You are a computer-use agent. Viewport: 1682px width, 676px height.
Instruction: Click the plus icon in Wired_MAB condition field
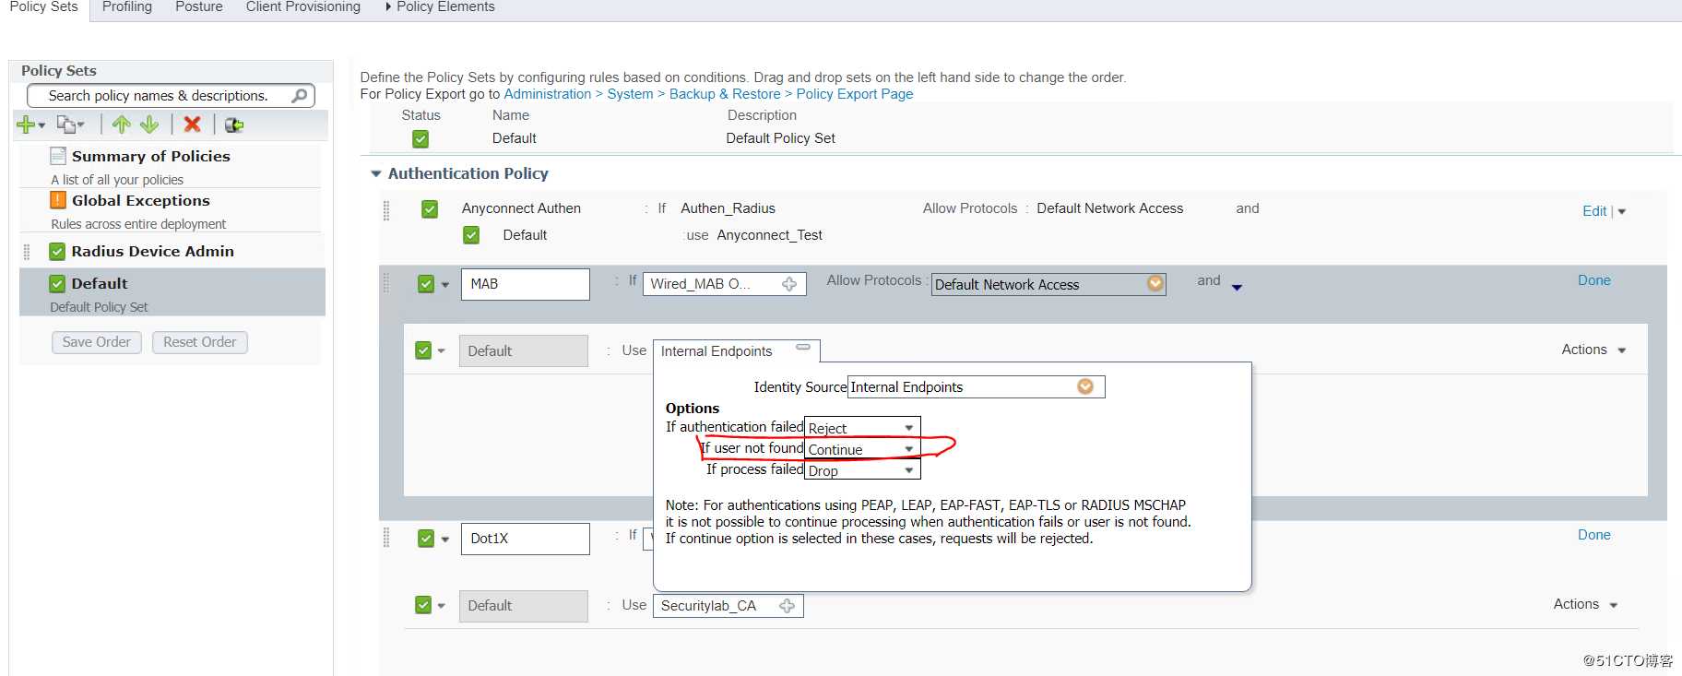pyautogui.click(x=789, y=284)
